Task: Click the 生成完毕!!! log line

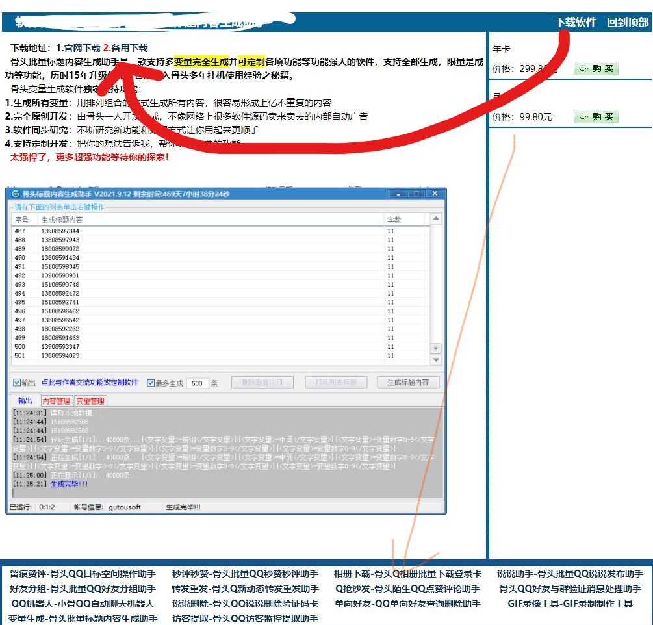Action: coord(69,484)
